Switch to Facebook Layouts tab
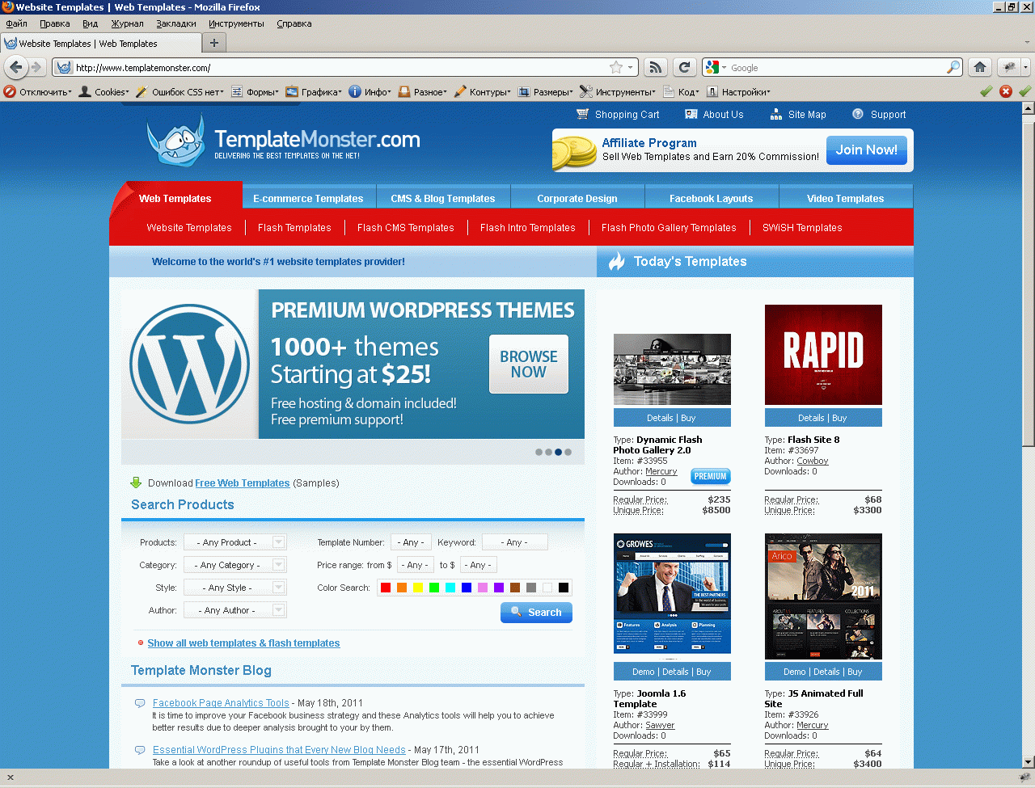The height and width of the screenshot is (788, 1035). point(711,198)
